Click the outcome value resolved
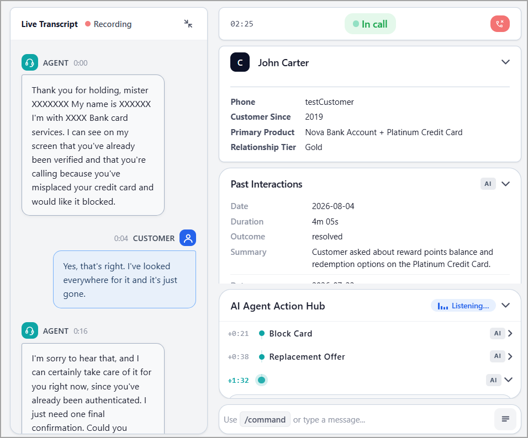This screenshot has height=438, width=528. [x=327, y=237]
